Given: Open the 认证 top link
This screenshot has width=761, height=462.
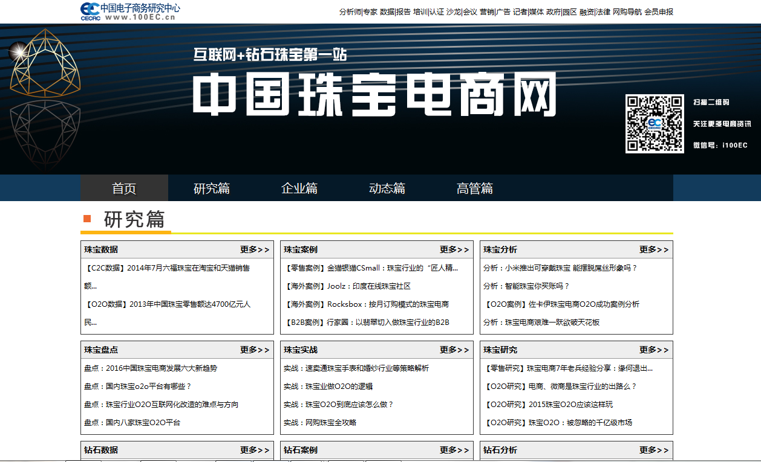Looking at the screenshot, I should (437, 11).
